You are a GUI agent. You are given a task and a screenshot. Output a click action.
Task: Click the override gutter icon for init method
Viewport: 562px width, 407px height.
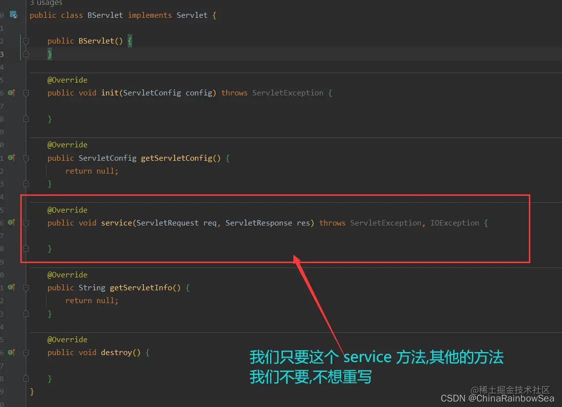tap(11, 93)
